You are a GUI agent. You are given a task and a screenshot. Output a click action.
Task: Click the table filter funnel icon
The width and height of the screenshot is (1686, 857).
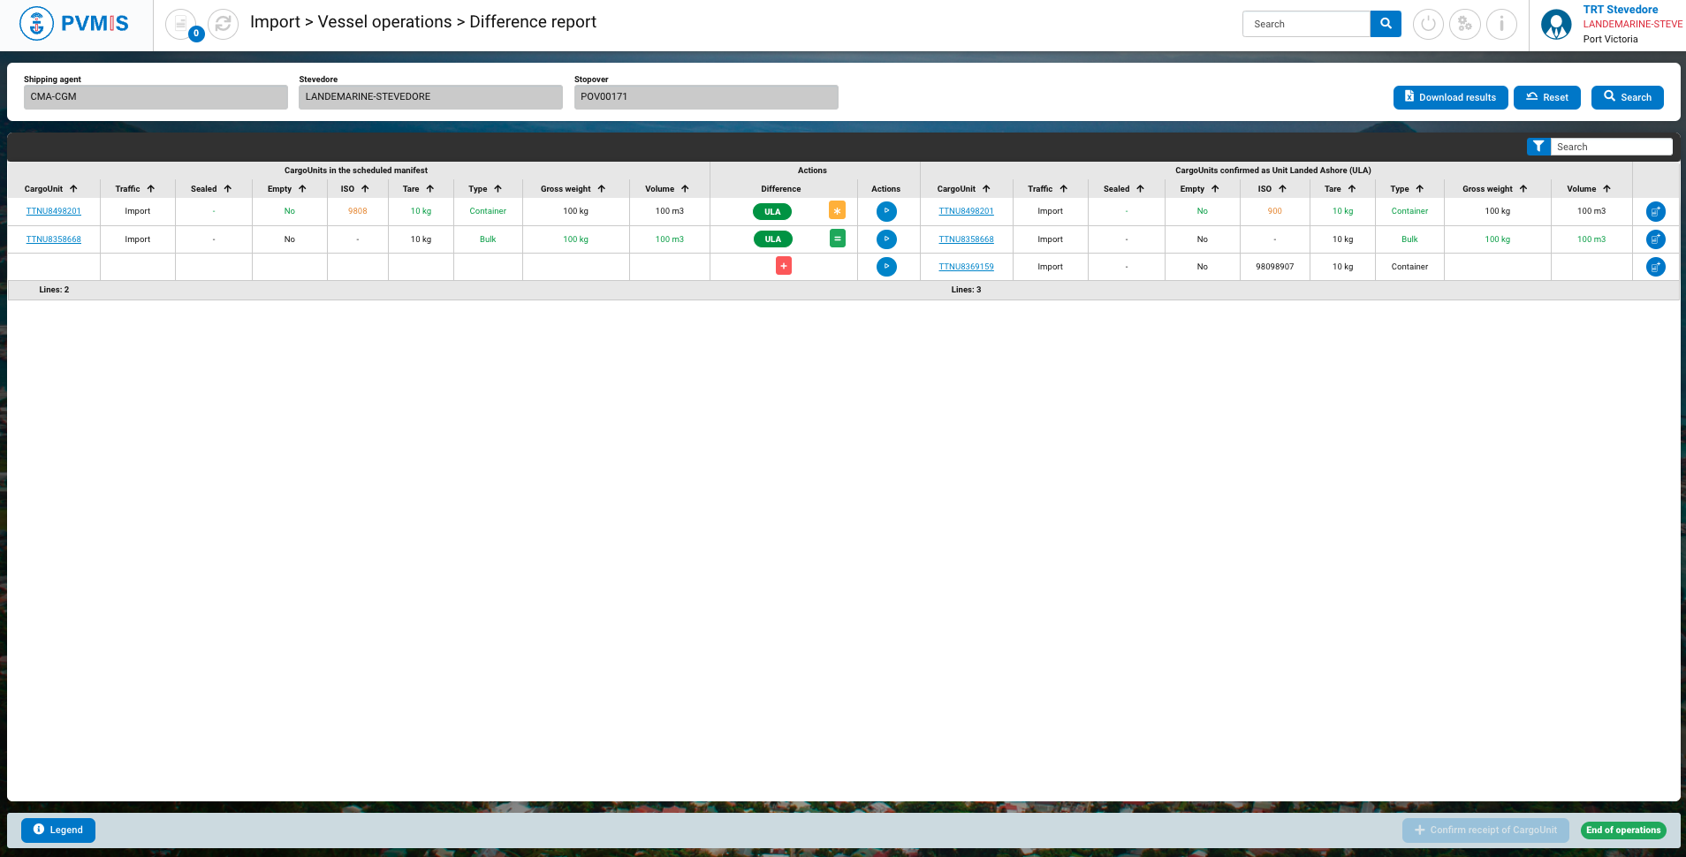tap(1538, 147)
